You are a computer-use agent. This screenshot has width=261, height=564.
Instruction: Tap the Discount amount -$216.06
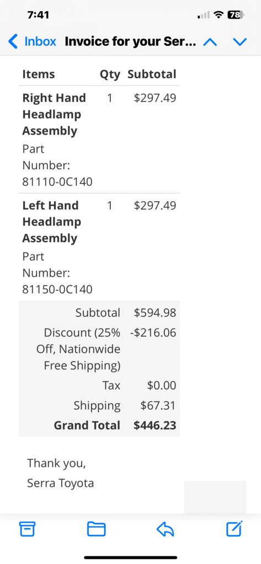coord(153,332)
